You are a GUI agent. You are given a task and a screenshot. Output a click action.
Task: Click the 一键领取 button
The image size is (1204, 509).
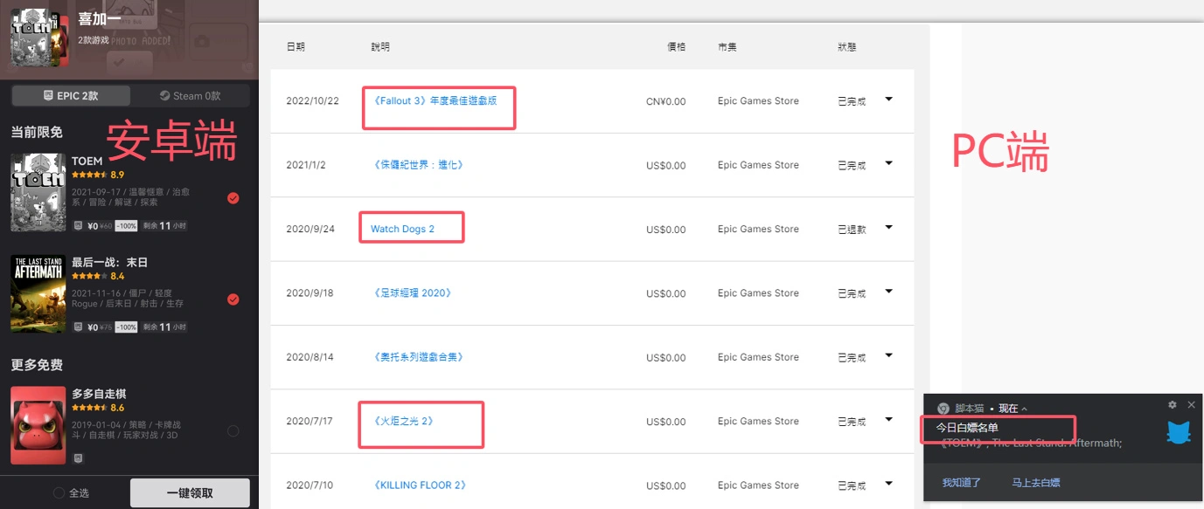click(x=190, y=493)
